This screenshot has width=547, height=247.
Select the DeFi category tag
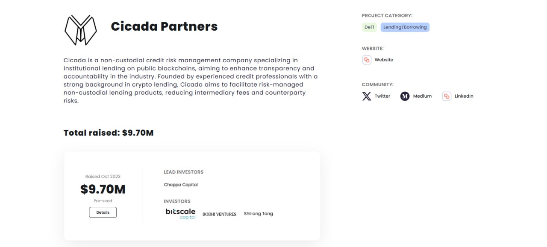369,27
